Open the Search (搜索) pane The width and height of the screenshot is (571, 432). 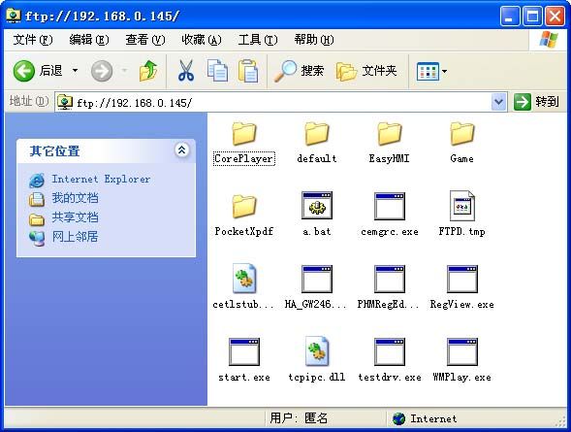click(x=299, y=71)
